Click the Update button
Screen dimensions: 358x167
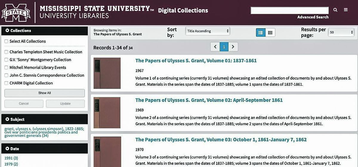pos(65,104)
